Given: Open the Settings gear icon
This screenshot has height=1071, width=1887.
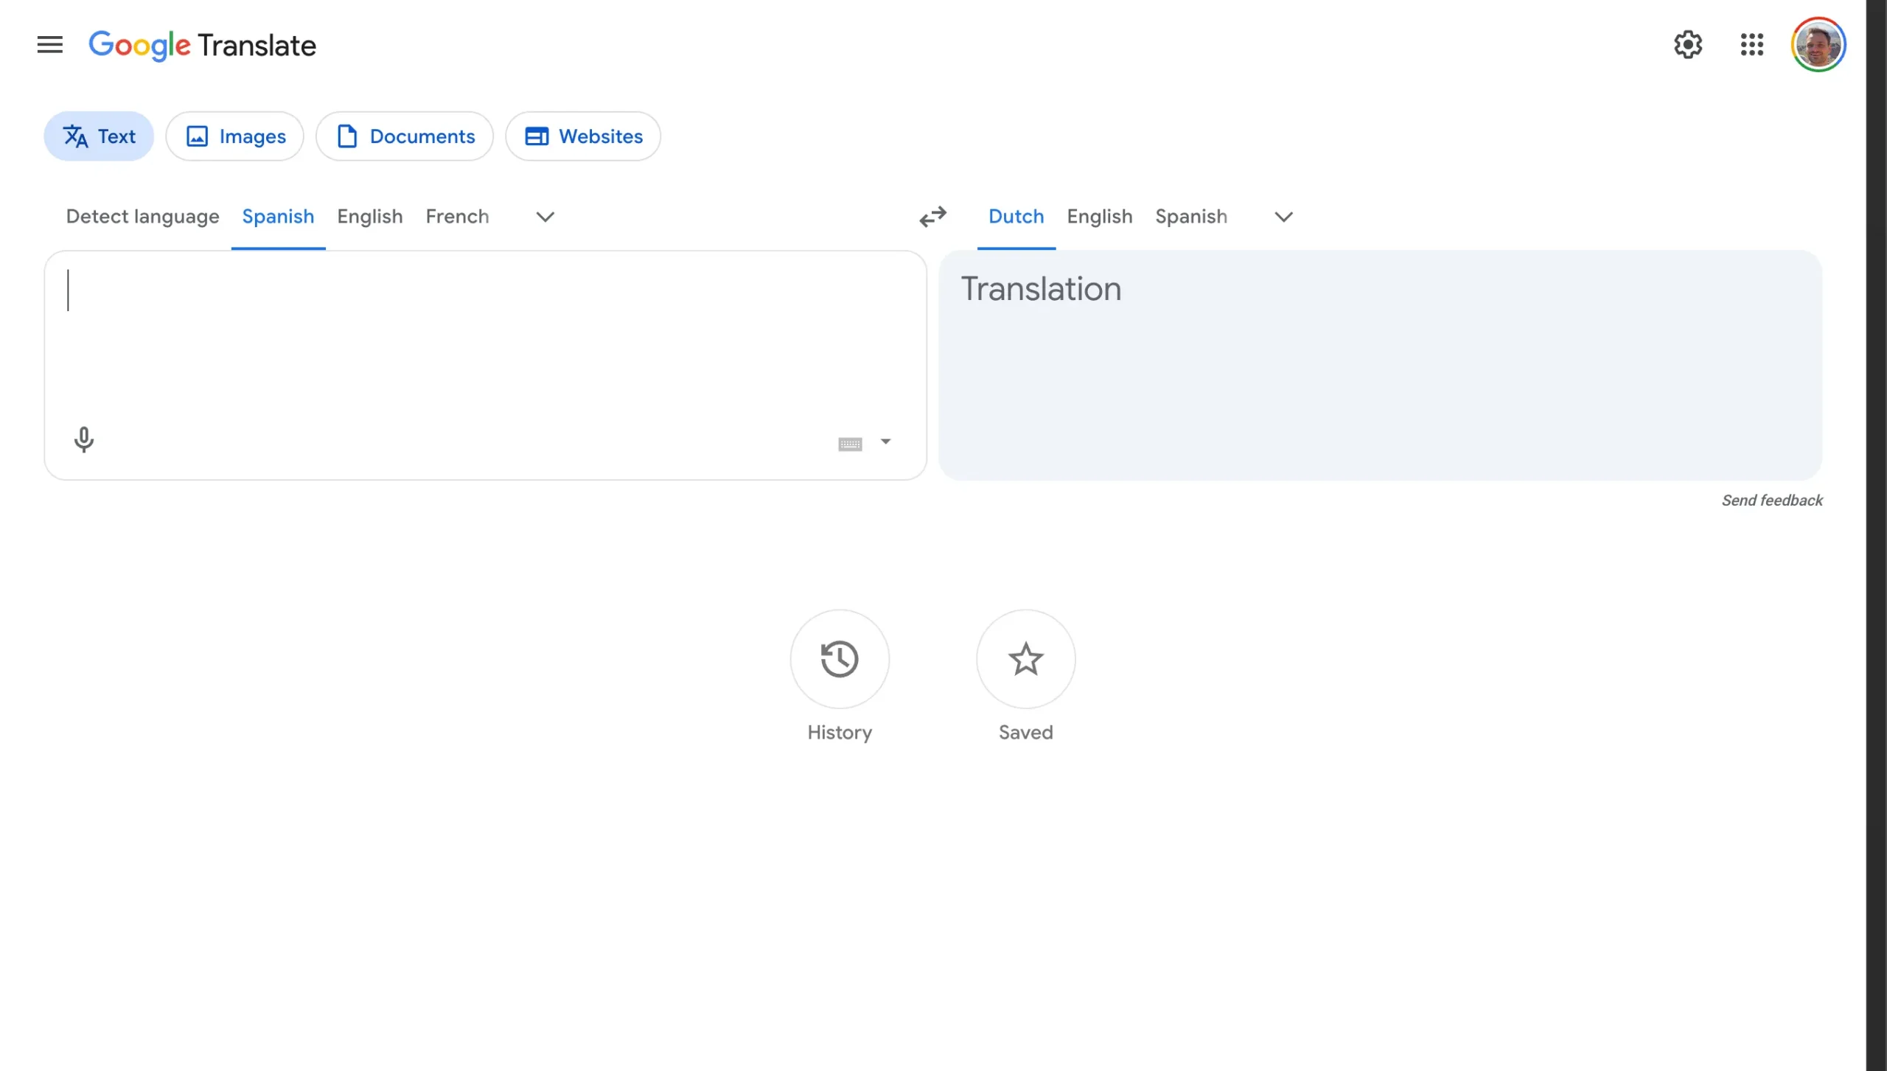Looking at the screenshot, I should point(1688,45).
